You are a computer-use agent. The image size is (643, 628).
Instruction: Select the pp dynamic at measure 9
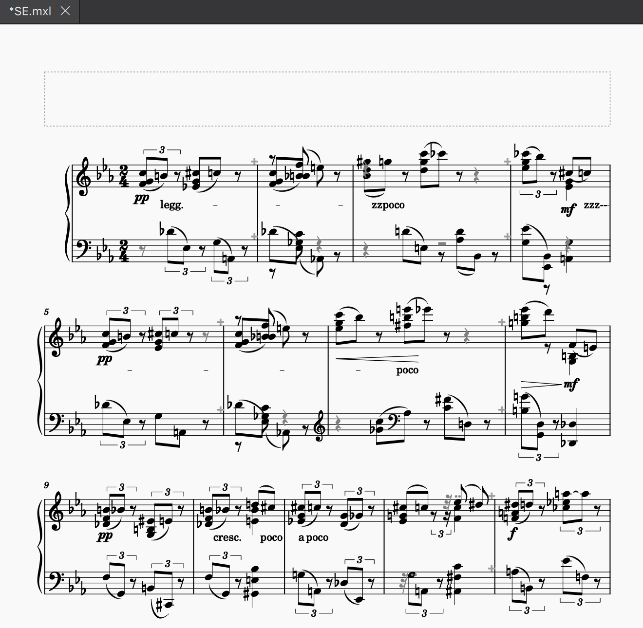click(105, 536)
